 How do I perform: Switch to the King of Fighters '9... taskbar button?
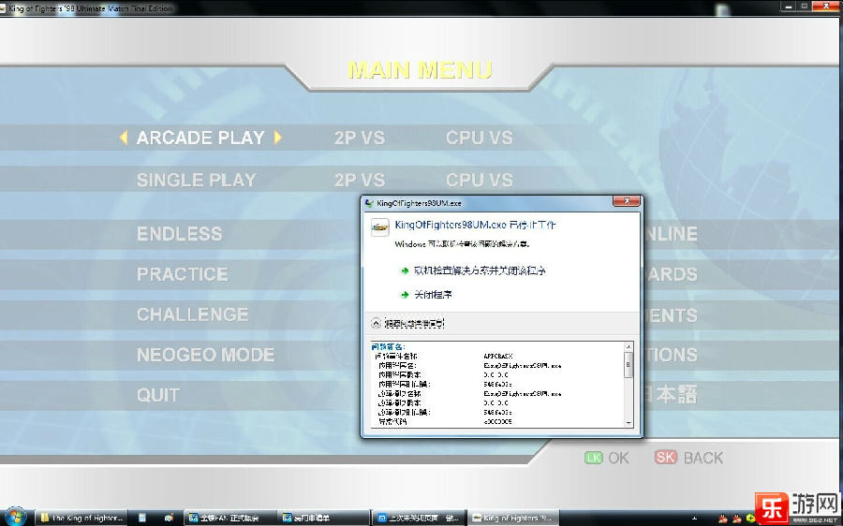point(512,518)
